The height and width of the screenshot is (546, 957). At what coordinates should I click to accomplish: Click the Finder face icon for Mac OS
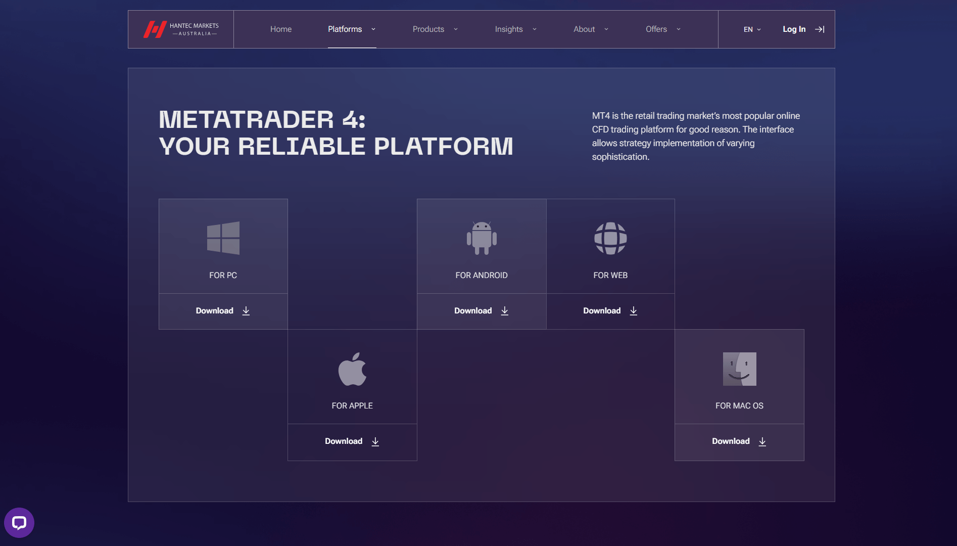pos(739,369)
